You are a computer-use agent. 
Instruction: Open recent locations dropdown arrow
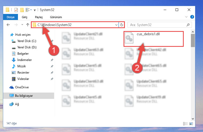click(22, 25)
